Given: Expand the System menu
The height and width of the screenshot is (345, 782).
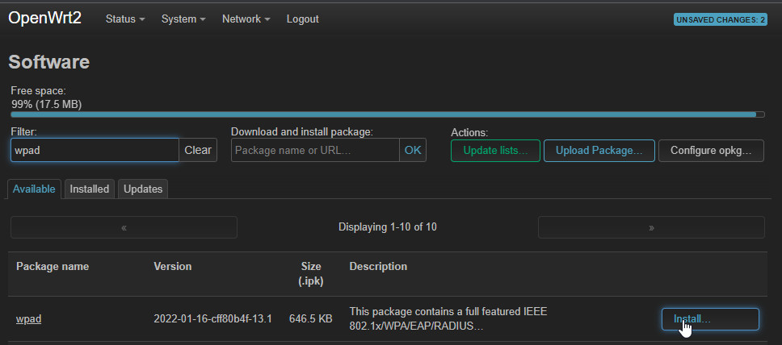Looking at the screenshot, I should coord(183,19).
